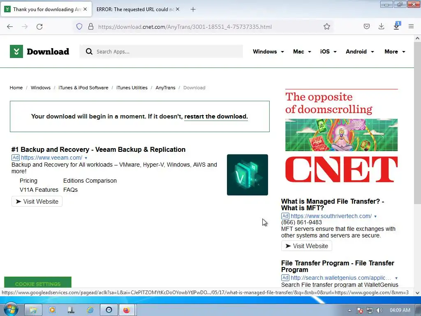421x316 pixels.
Task: Click the https://www.veeam.com/ ad URL
Action: [x=51, y=158]
